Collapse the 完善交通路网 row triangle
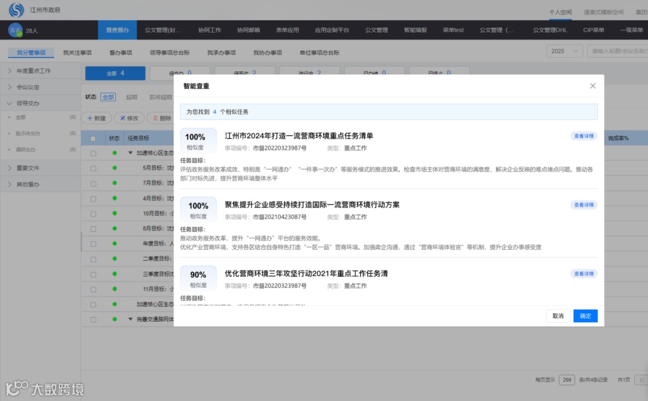Image resolution: width=648 pixels, height=401 pixels. tap(131, 319)
